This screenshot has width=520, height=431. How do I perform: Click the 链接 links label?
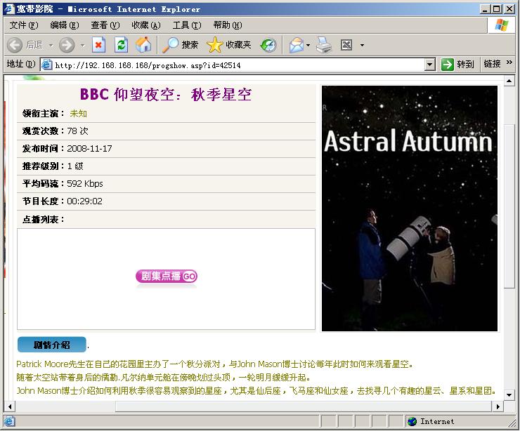pyautogui.click(x=492, y=64)
